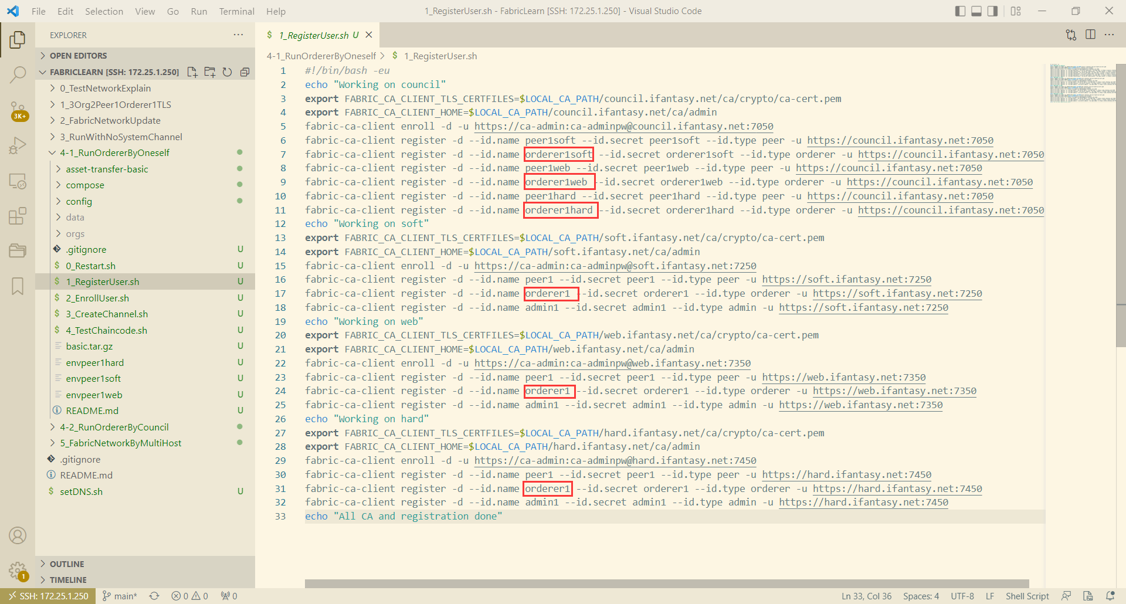Open the 2_EnrollUser.sh file
Viewport: 1126px width, 604px height.
click(97, 298)
